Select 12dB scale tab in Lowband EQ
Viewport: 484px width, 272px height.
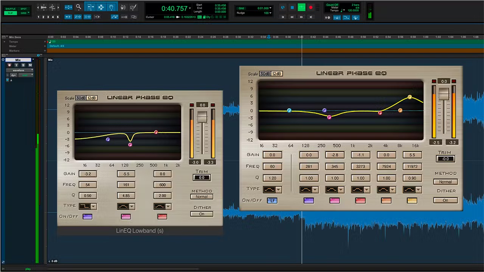92,98
